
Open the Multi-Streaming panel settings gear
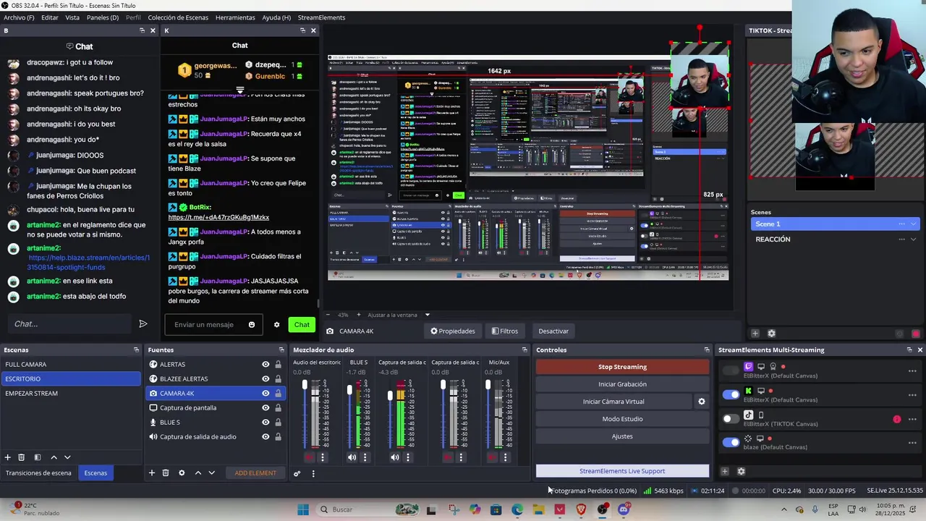(x=741, y=471)
